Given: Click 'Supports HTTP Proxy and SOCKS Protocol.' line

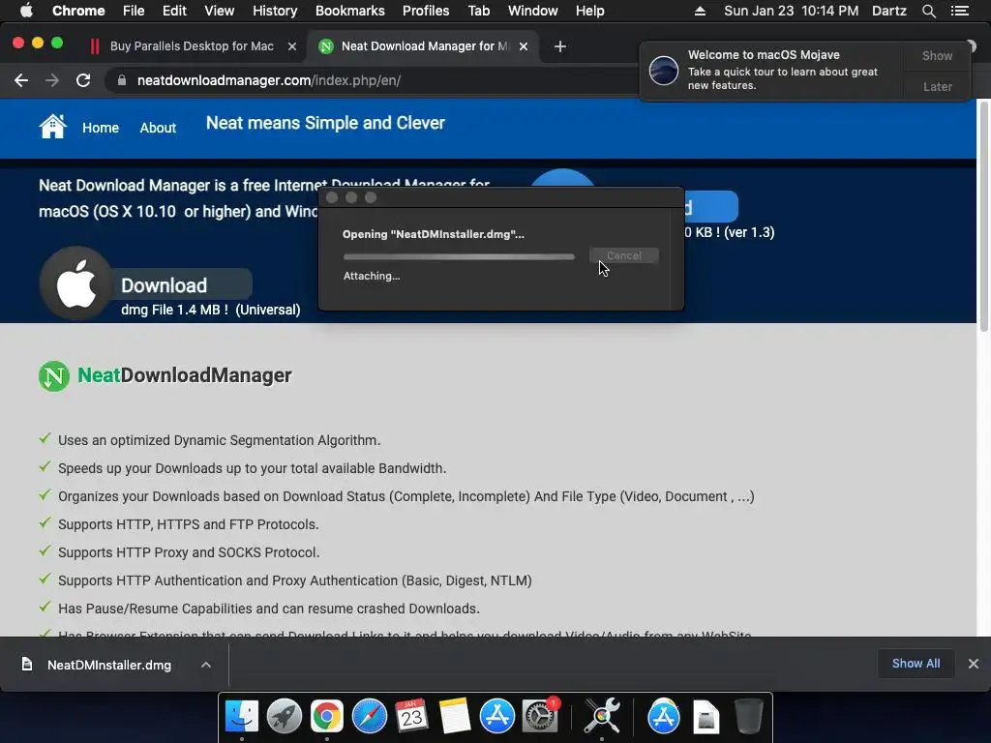Looking at the screenshot, I should [x=189, y=552].
